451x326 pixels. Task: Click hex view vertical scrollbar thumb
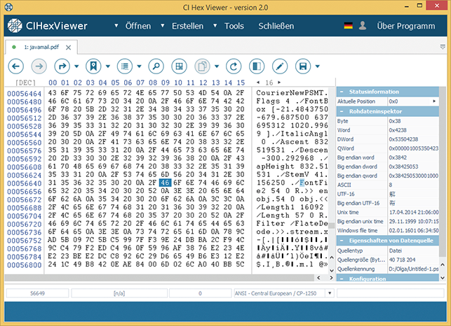point(331,225)
